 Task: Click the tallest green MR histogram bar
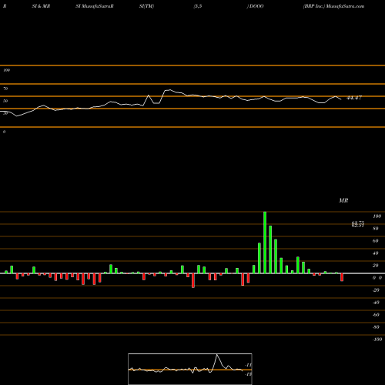tap(265, 243)
